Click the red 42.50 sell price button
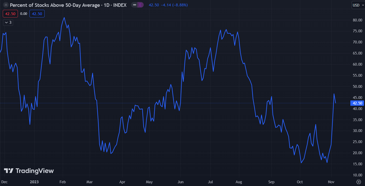The height and width of the screenshot is (186, 365). (10, 14)
